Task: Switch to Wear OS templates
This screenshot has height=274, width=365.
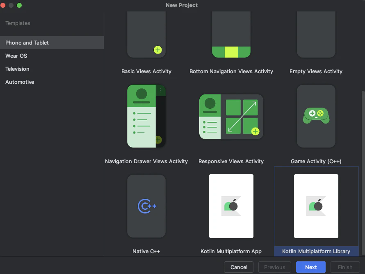Action: [x=52, y=56]
